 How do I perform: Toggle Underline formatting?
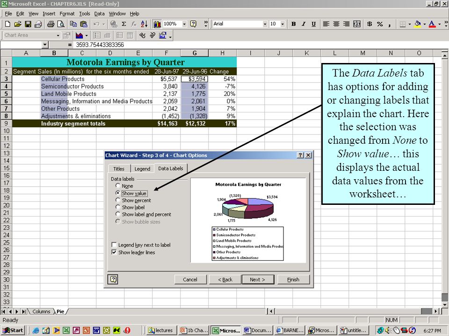[313, 24]
